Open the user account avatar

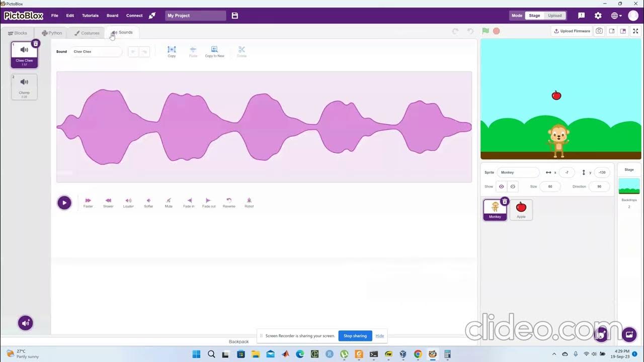click(633, 16)
